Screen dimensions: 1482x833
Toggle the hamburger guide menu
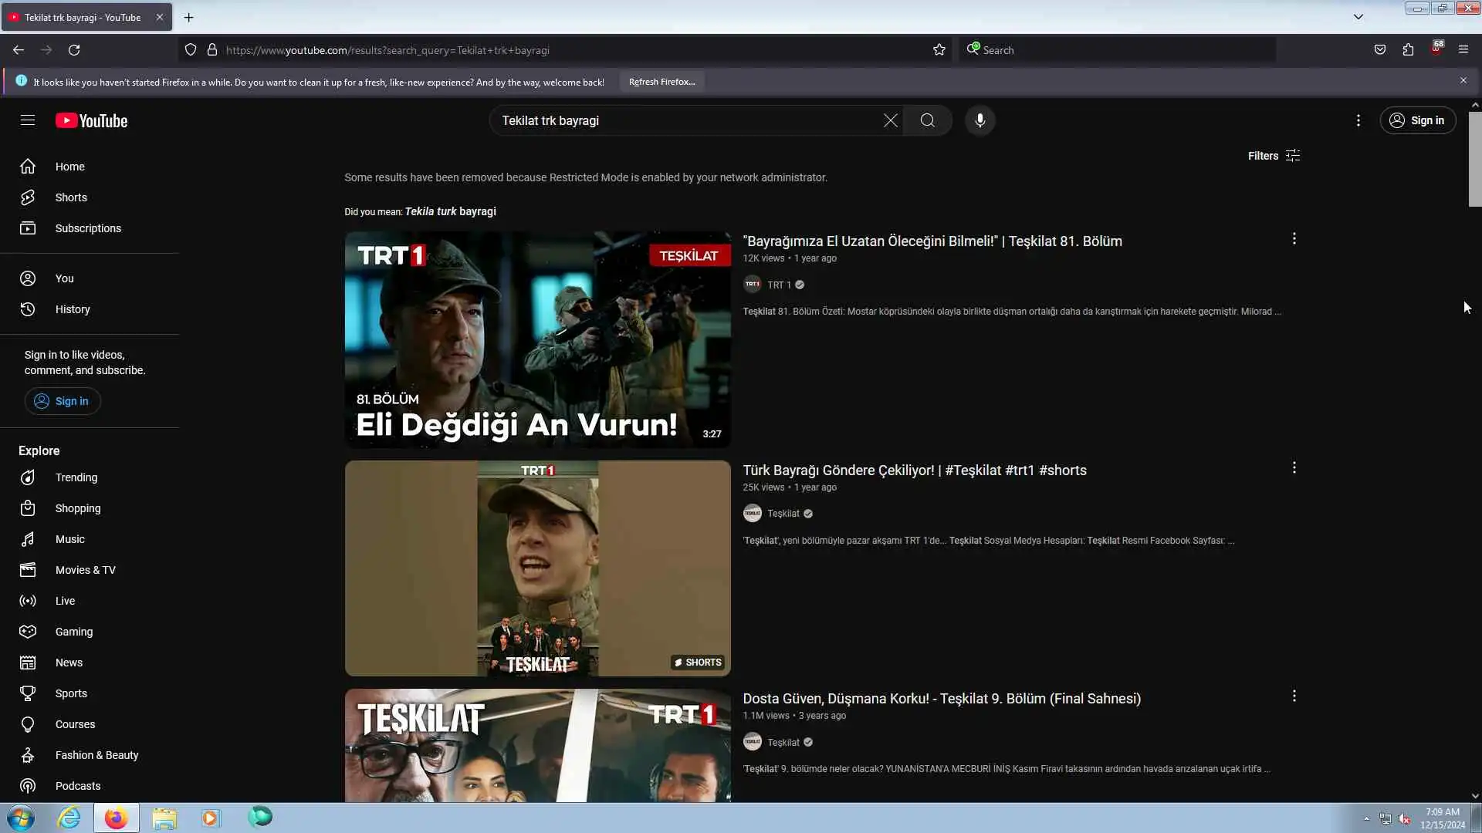[28, 120]
